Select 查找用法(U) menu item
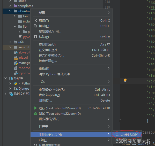155x146 pixels. click(72, 45)
